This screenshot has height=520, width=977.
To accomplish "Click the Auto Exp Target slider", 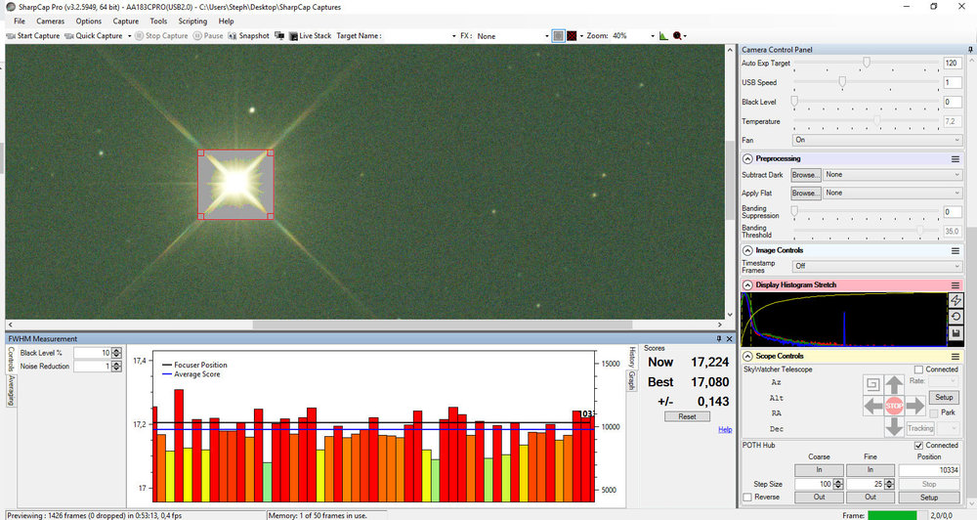I will pyautogui.click(x=865, y=63).
